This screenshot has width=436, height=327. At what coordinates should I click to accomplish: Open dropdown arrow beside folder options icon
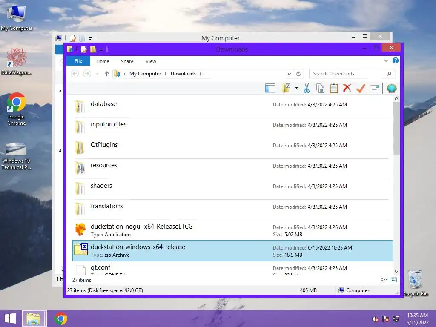[296, 88]
